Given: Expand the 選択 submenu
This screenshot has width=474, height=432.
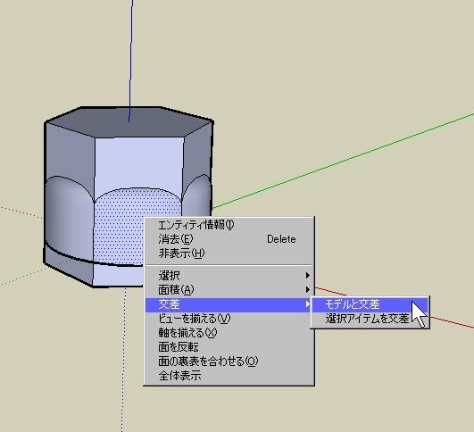Looking at the screenshot, I should pos(229,276).
